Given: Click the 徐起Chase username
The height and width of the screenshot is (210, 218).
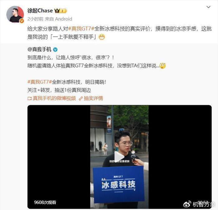Looking at the screenshot, I should pyautogui.click(x=40, y=11).
